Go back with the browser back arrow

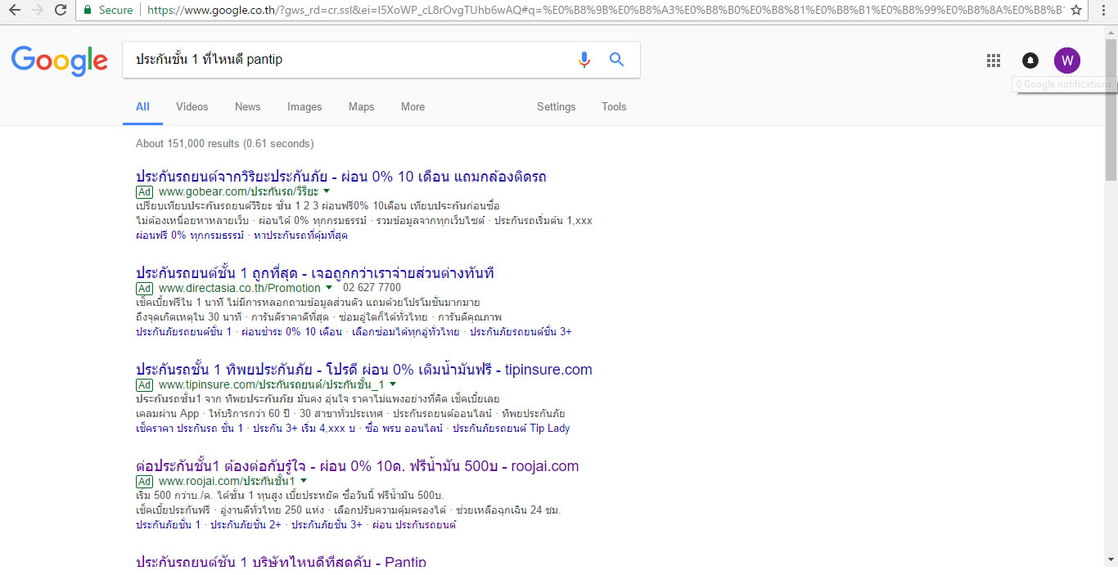tap(15, 10)
